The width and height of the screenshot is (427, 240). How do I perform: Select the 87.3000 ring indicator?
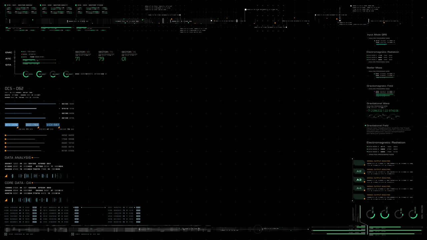pos(26,74)
